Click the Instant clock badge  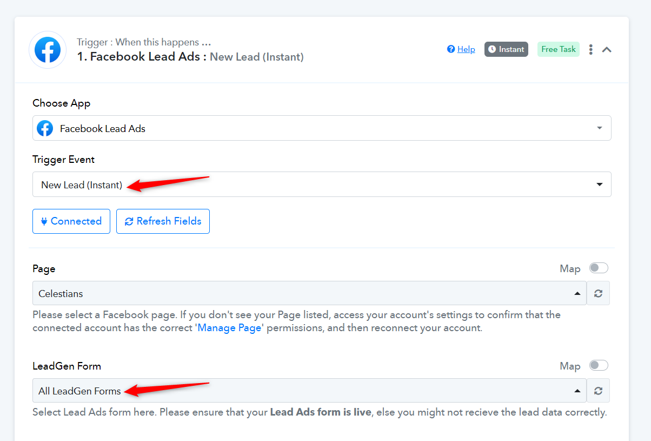click(506, 49)
